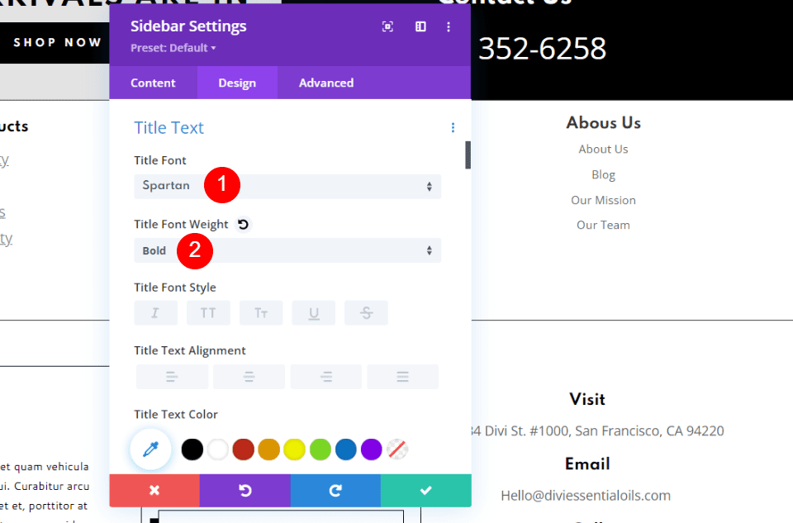
Task: Select the Italic font style icon
Action: click(155, 312)
